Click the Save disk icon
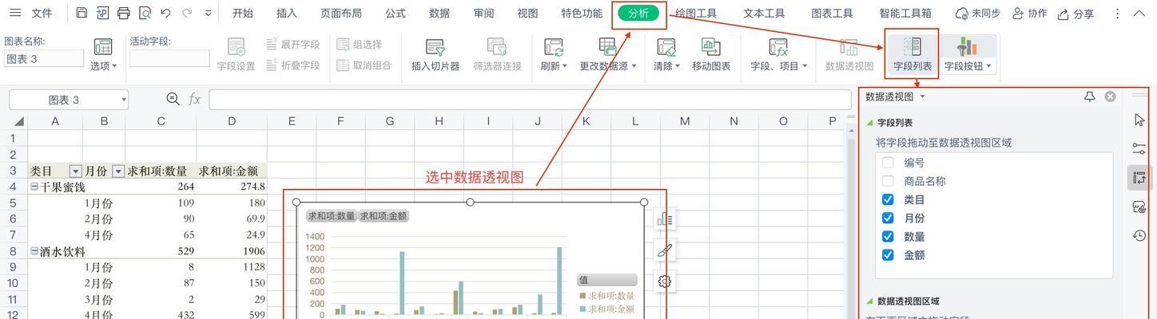1157x319 pixels. [x=82, y=14]
